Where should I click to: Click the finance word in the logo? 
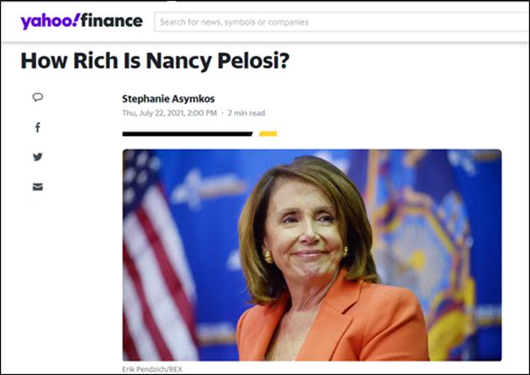[x=112, y=21]
